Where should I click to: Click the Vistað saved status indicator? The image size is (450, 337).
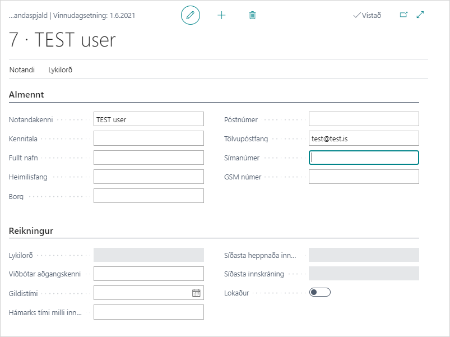click(x=367, y=15)
